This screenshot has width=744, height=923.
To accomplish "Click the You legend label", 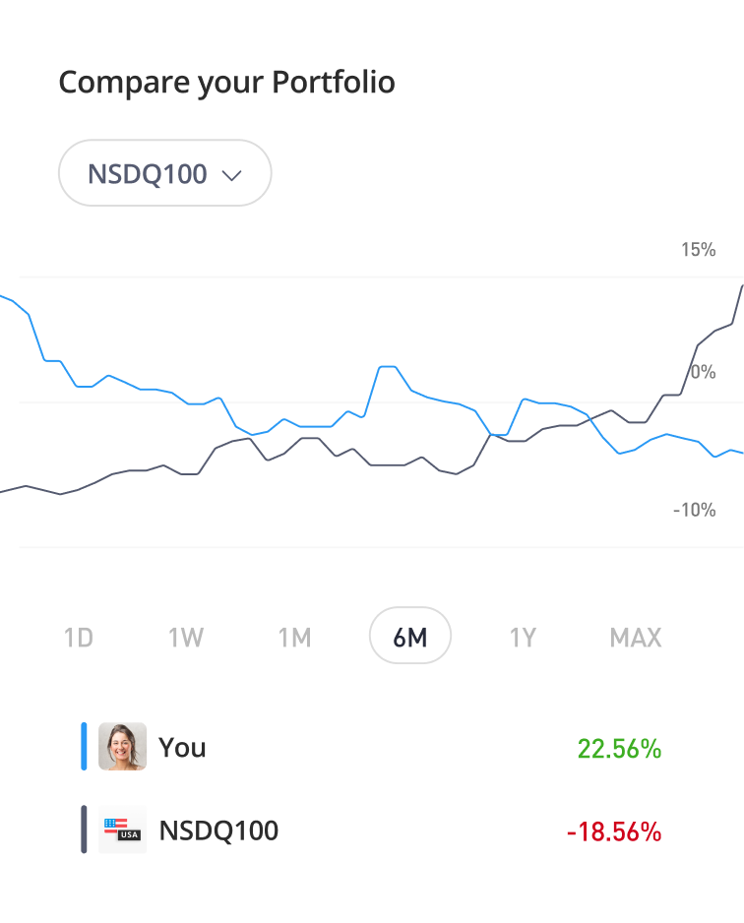I will [x=182, y=748].
